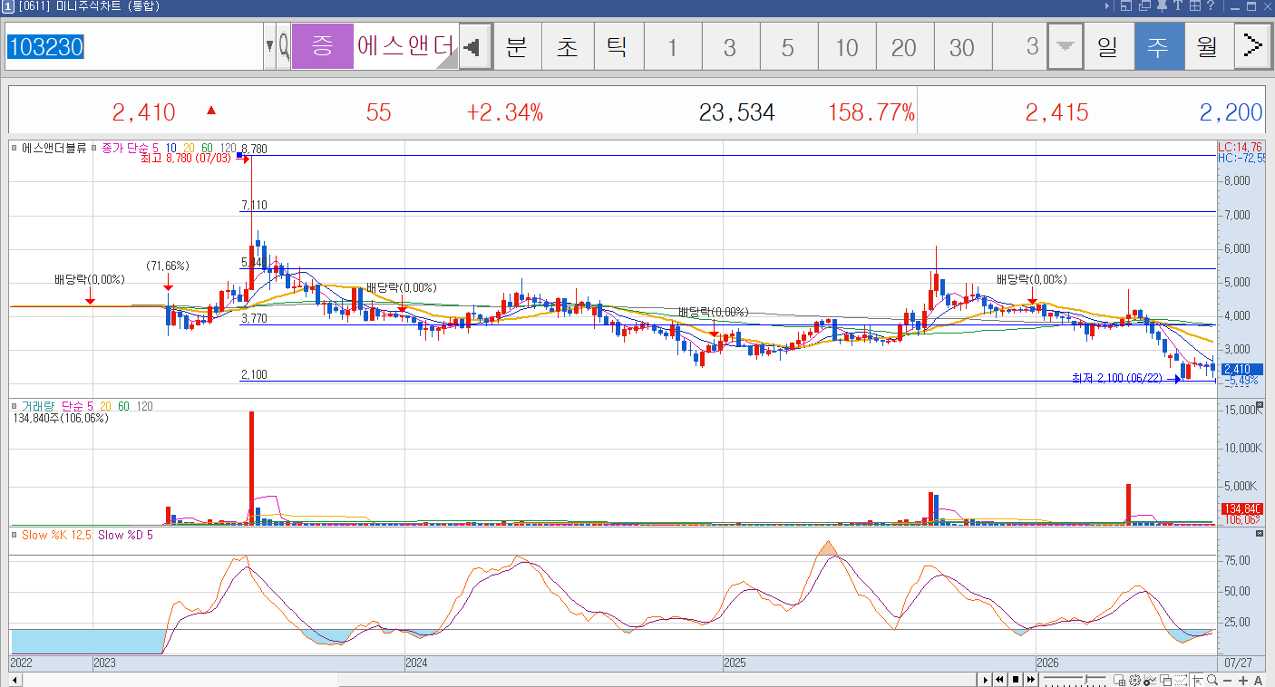Click the 2,415 price value in quote bar
This screenshot has height=687, width=1275.
click(x=1057, y=112)
